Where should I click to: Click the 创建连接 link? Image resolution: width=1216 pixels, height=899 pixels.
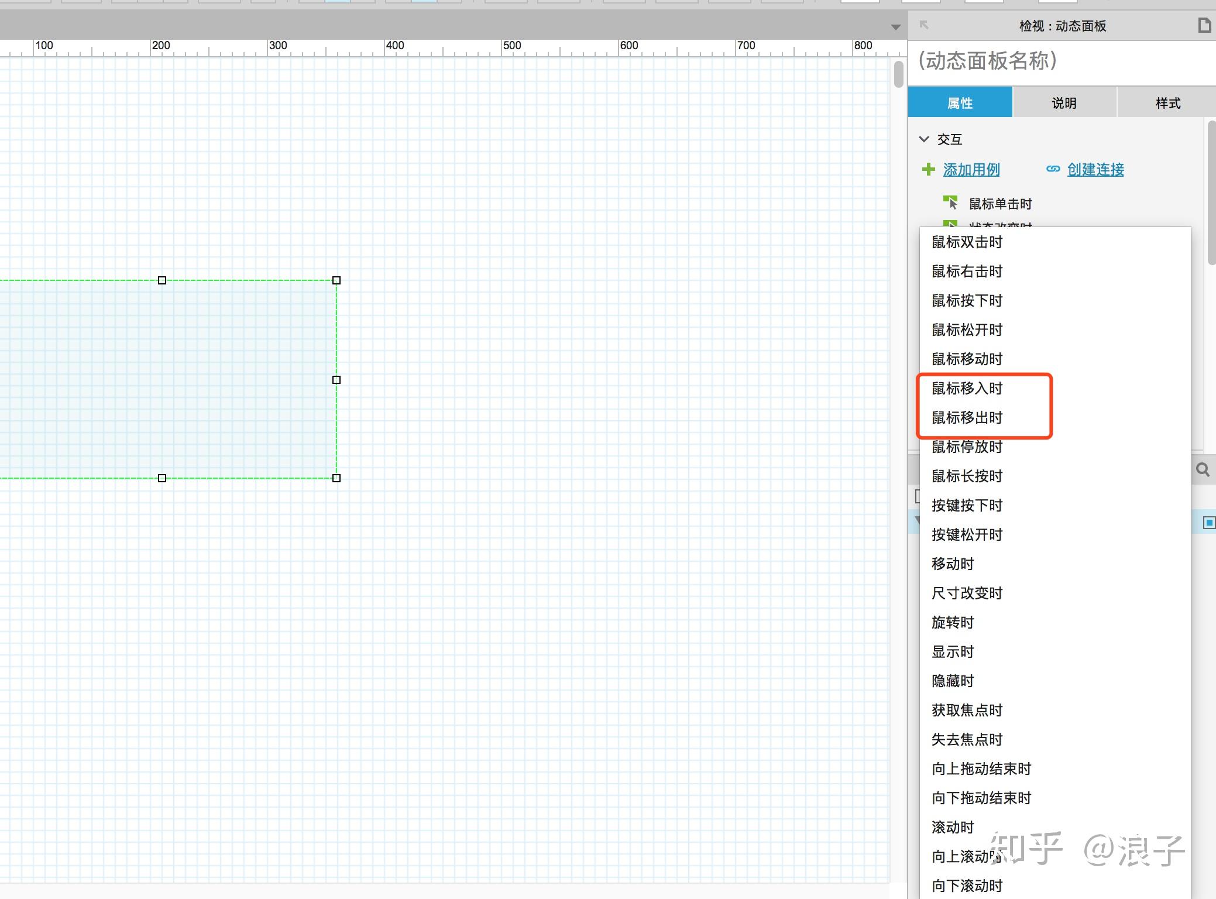(1095, 170)
